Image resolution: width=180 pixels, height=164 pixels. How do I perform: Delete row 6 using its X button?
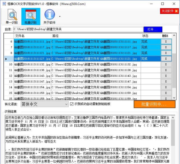[166, 41]
